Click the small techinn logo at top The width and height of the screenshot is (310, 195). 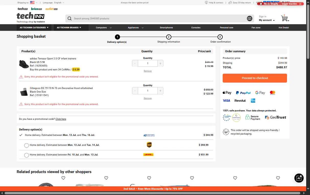pyautogui.click(x=22, y=9)
